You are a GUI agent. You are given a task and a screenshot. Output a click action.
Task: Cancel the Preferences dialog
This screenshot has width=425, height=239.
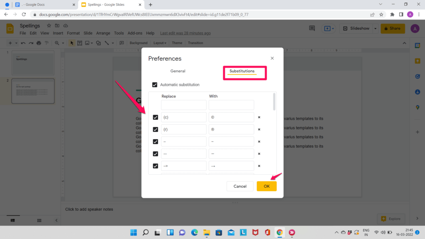240,186
